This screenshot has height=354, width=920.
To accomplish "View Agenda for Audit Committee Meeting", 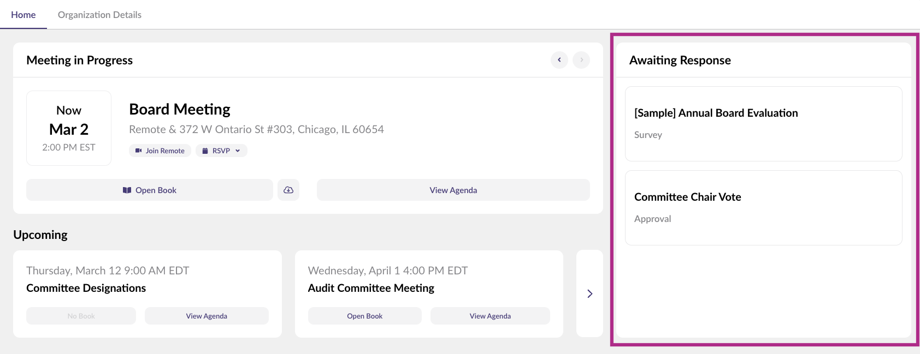I will click(490, 316).
